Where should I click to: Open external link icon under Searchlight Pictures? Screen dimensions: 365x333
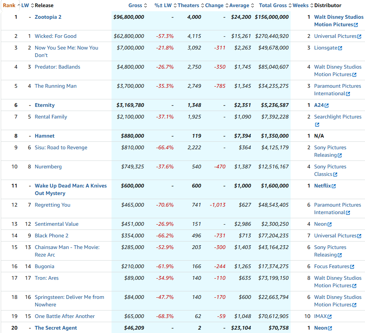317,125
